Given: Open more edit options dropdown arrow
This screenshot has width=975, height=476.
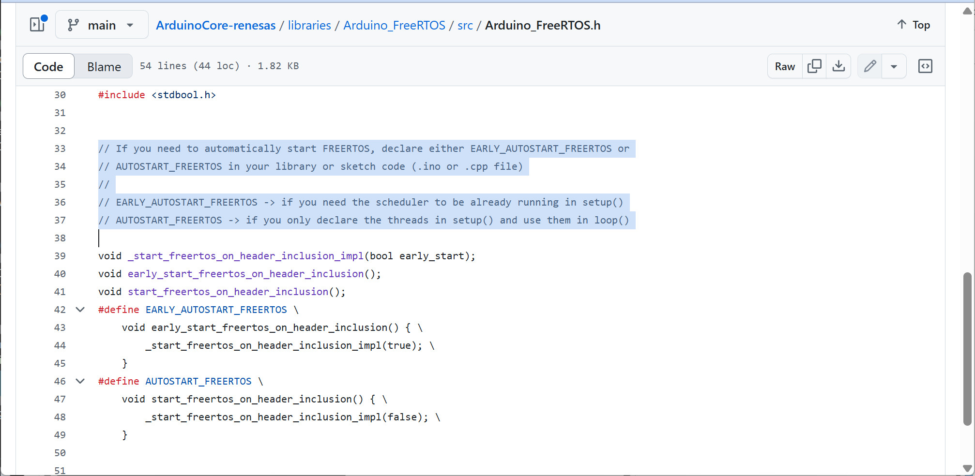Looking at the screenshot, I should pyautogui.click(x=894, y=66).
